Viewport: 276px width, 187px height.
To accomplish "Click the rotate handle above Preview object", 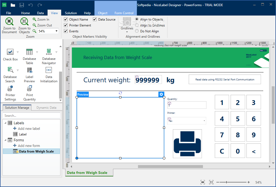I will (120, 93).
